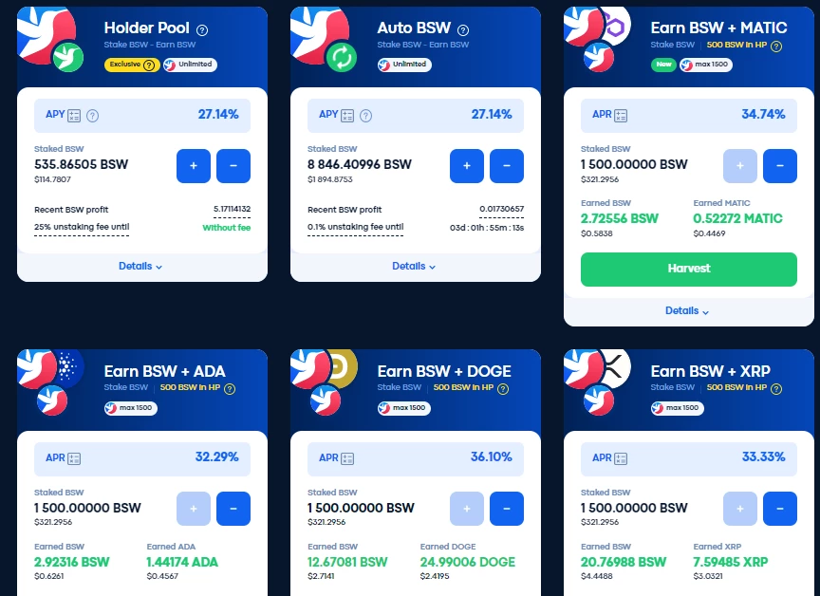Screen dimensions: 820x596
Task: Click the Earn BSW + DOGE pool title
Action: [x=444, y=371]
